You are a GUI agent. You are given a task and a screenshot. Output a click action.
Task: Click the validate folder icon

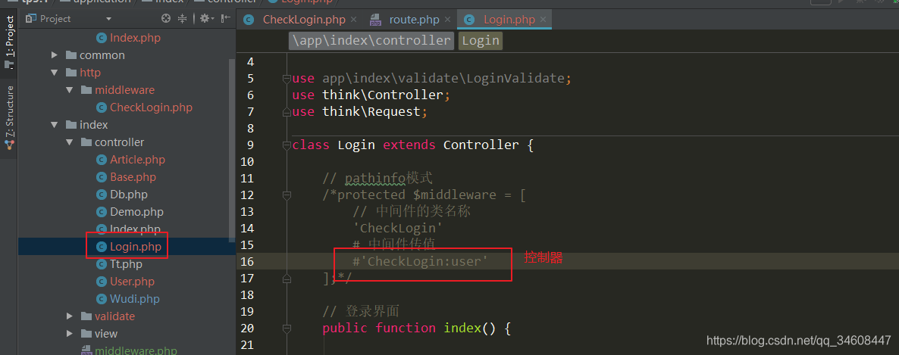click(x=86, y=316)
